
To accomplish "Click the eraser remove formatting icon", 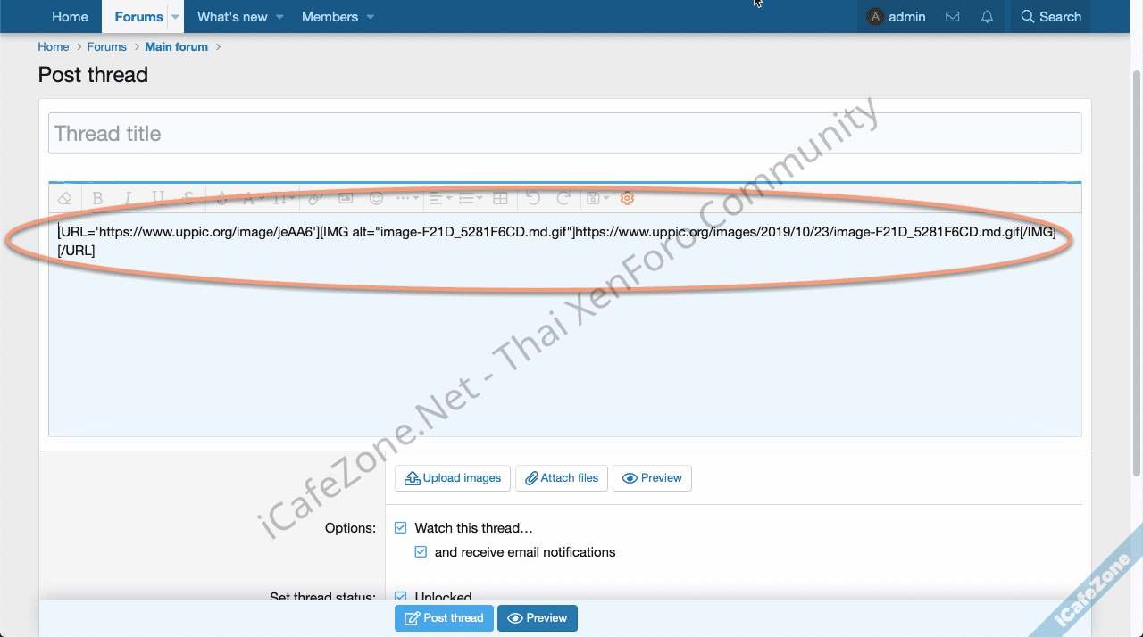I will coord(64,198).
